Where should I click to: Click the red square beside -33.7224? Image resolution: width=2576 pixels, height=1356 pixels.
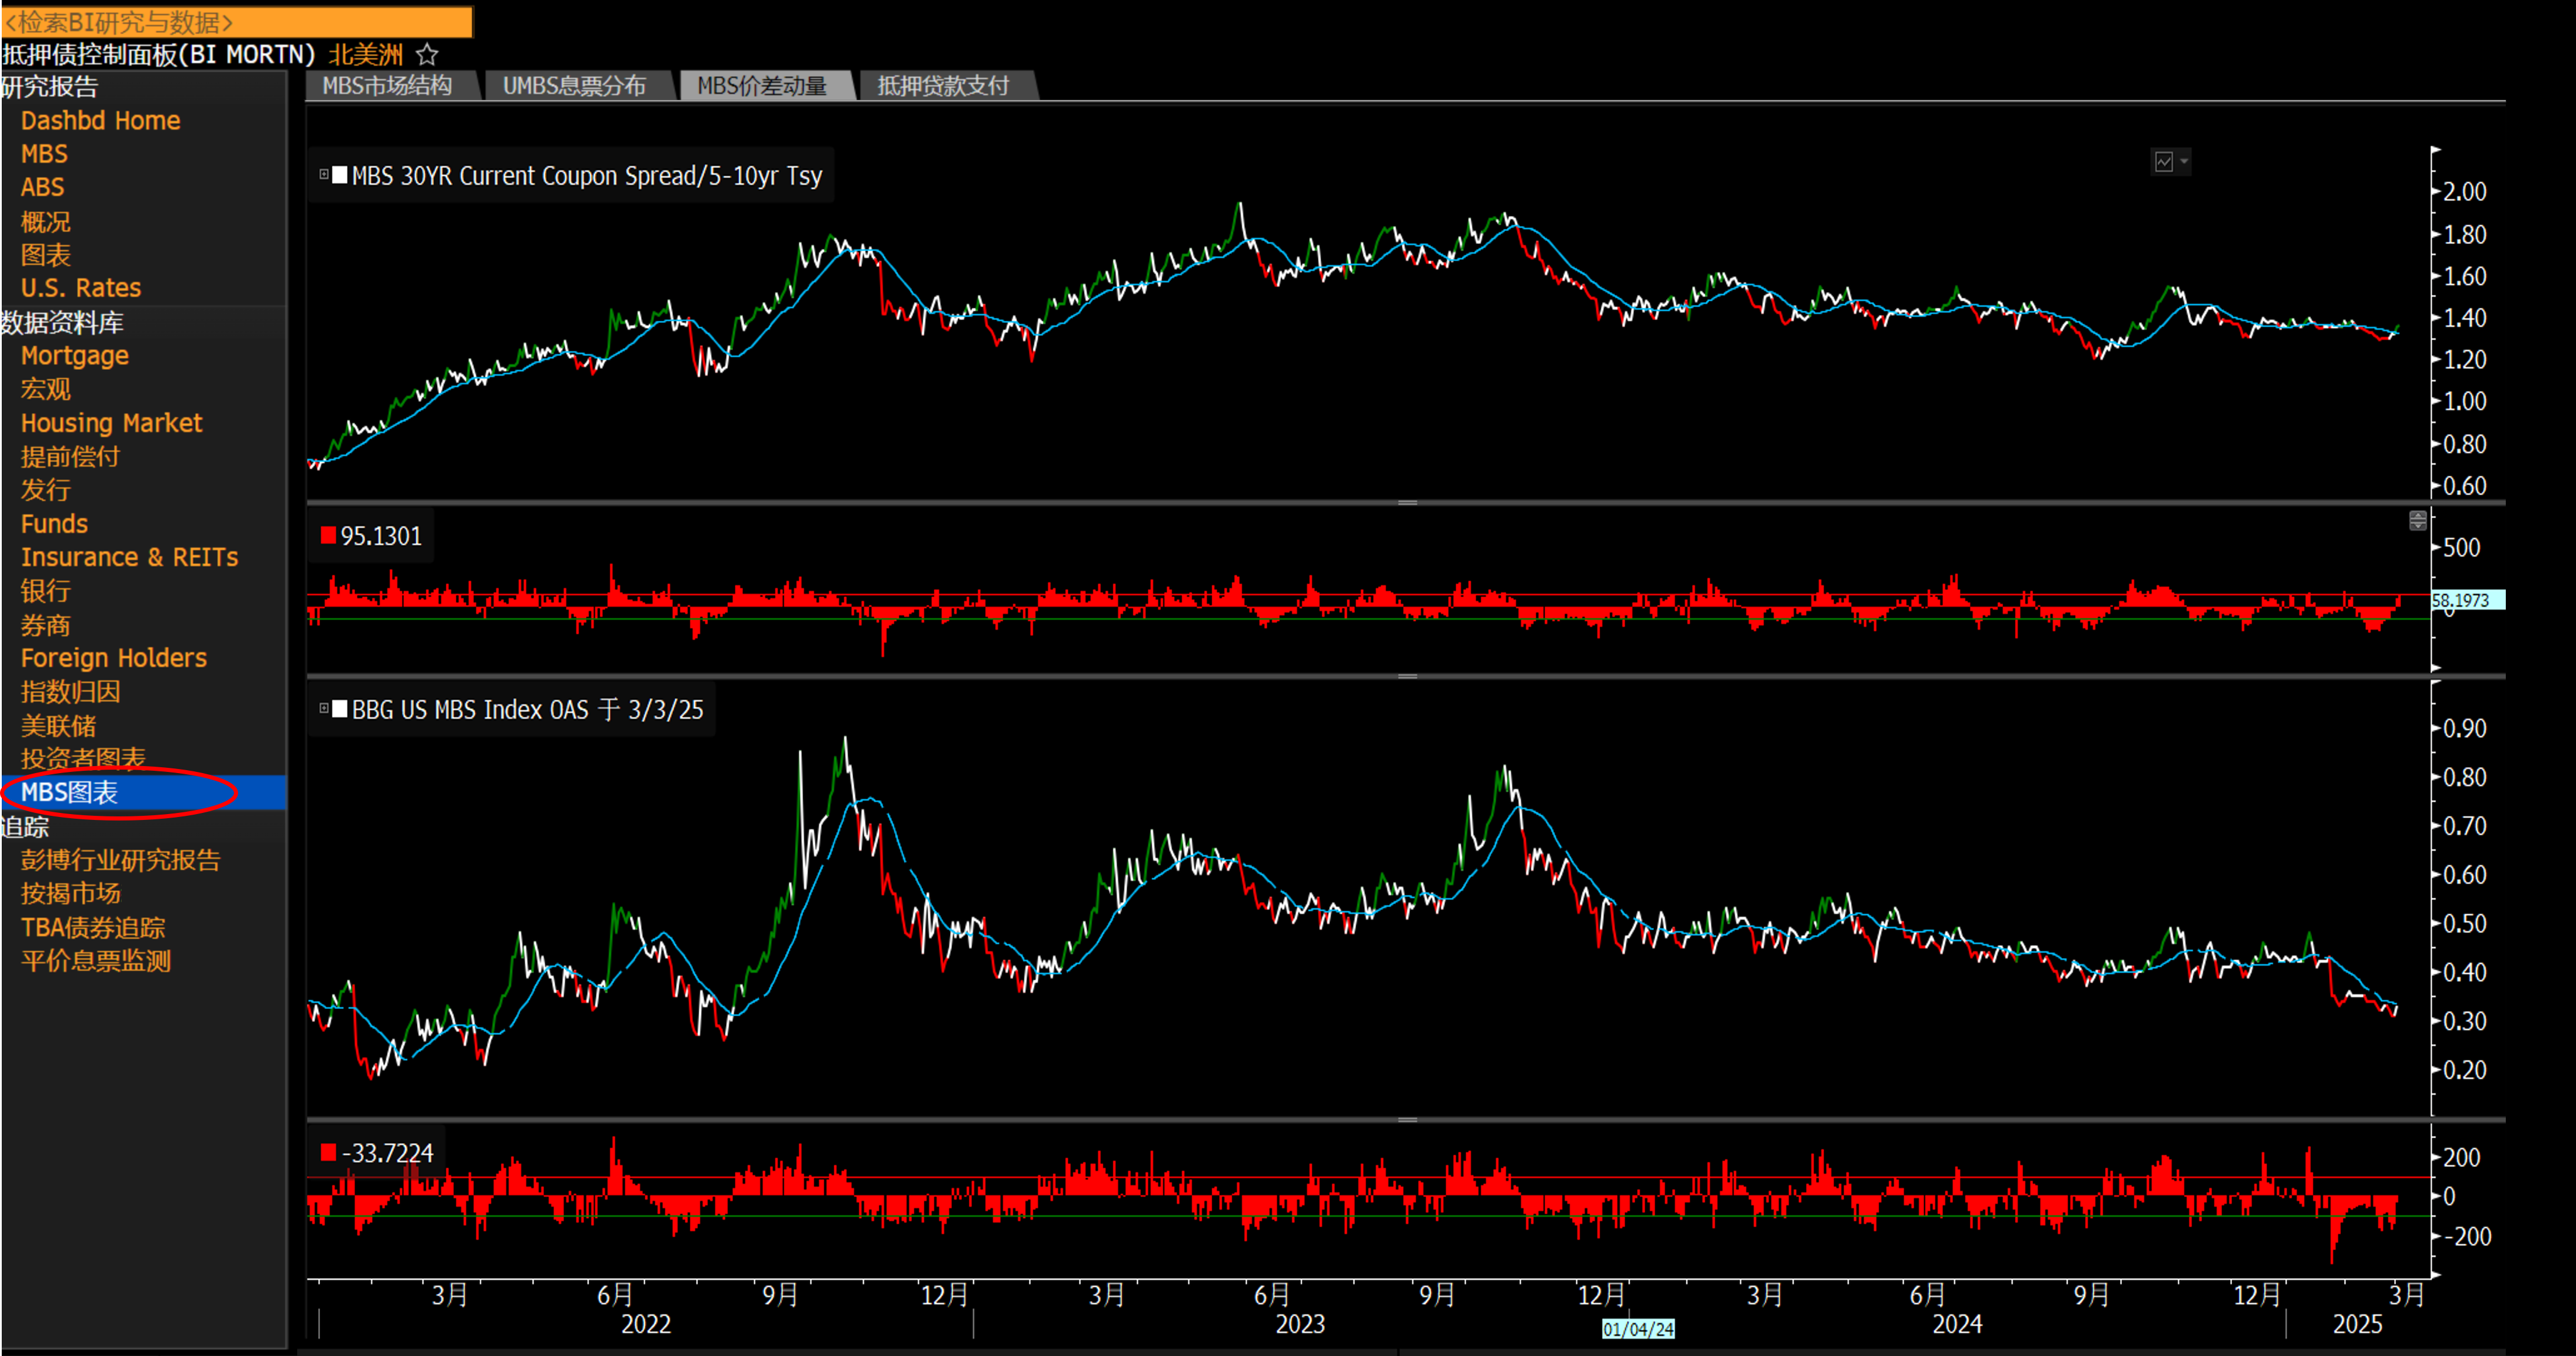[x=328, y=1153]
